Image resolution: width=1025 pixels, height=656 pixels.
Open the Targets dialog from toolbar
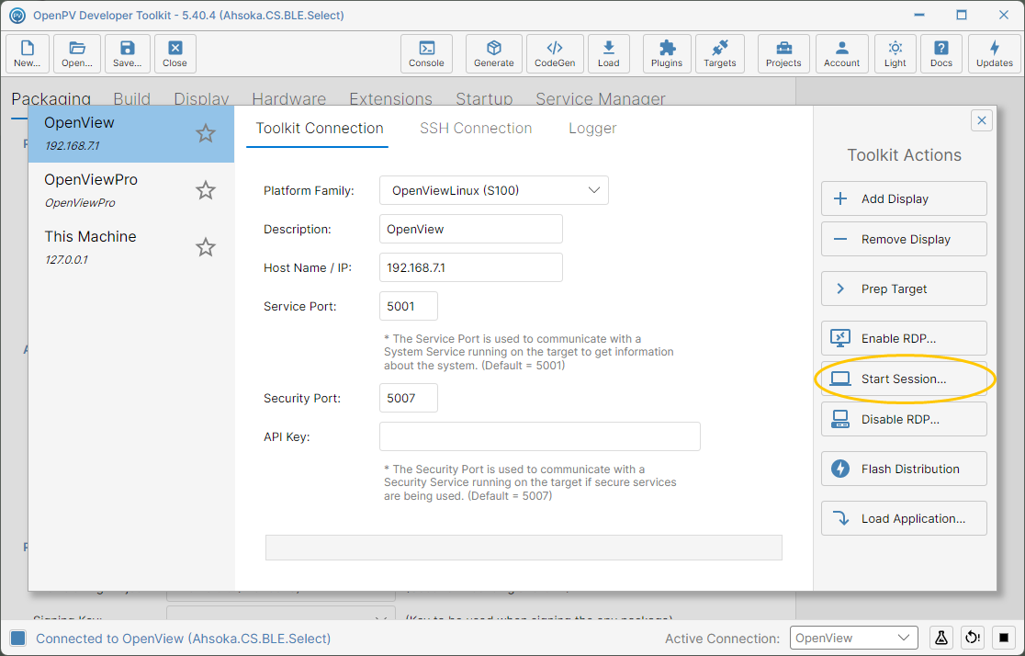720,53
